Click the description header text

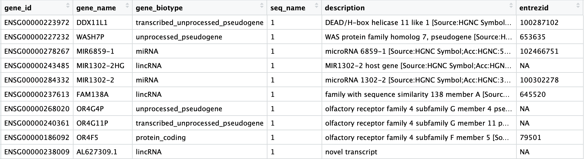point(345,8)
